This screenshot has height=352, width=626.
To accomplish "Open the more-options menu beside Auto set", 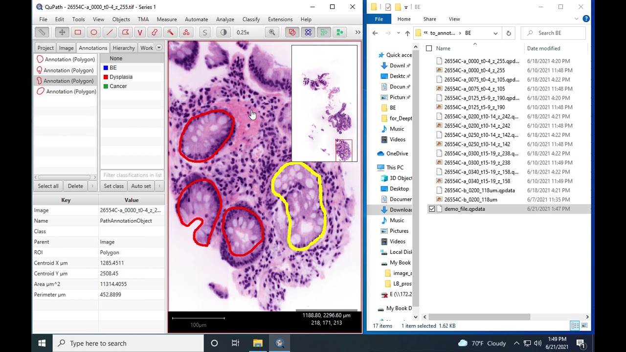I will 160,186.
